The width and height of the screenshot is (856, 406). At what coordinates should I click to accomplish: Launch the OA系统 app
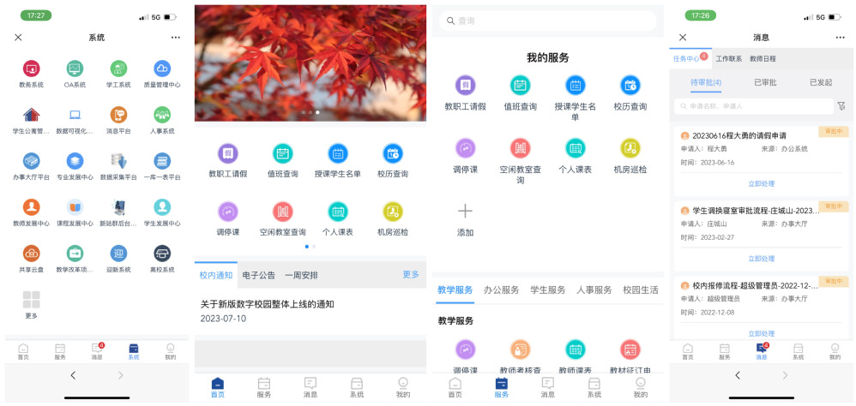click(x=75, y=69)
